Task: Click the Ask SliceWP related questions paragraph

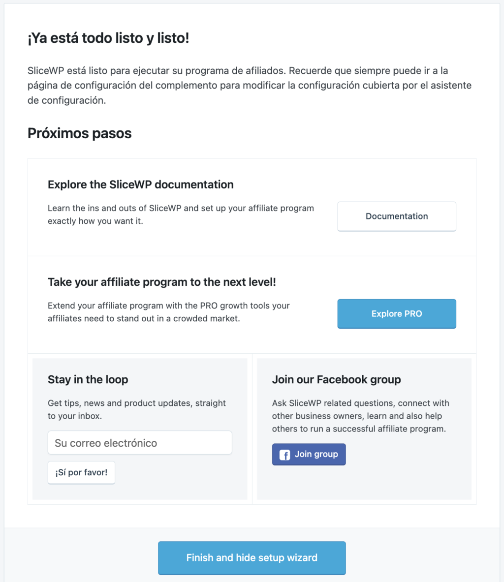Action: click(x=360, y=416)
